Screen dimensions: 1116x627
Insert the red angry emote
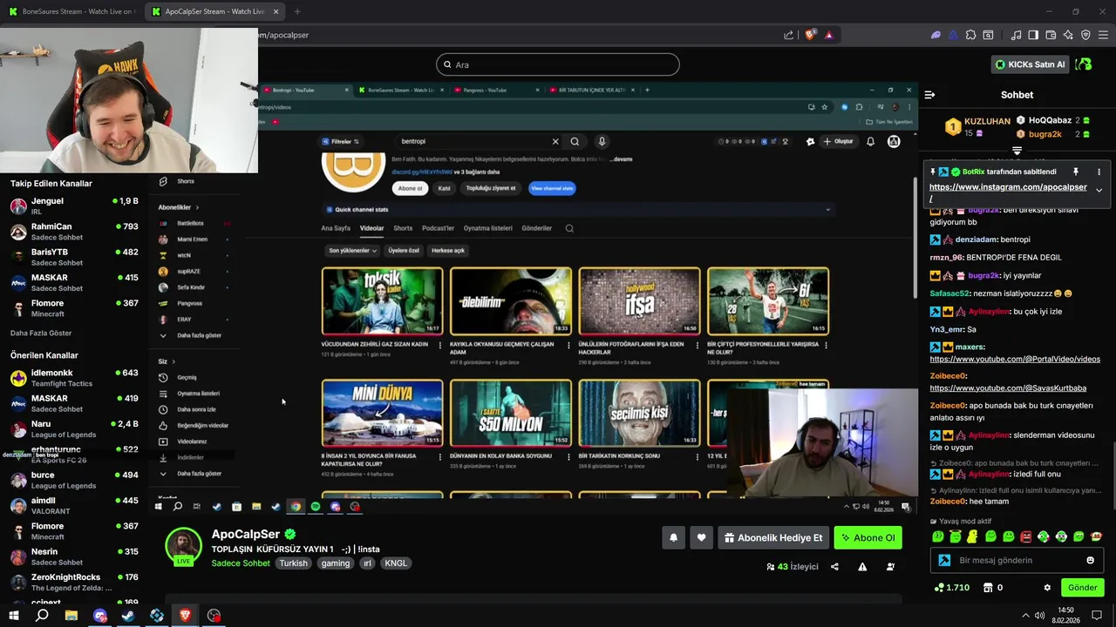[x=1025, y=536]
